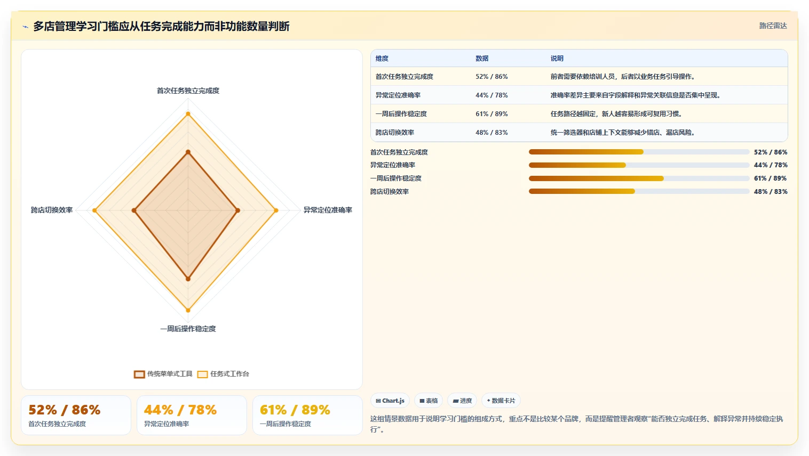Click the title 多店管理学习门槛应从任务完成能力而非功能数量判断

(161, 27)
